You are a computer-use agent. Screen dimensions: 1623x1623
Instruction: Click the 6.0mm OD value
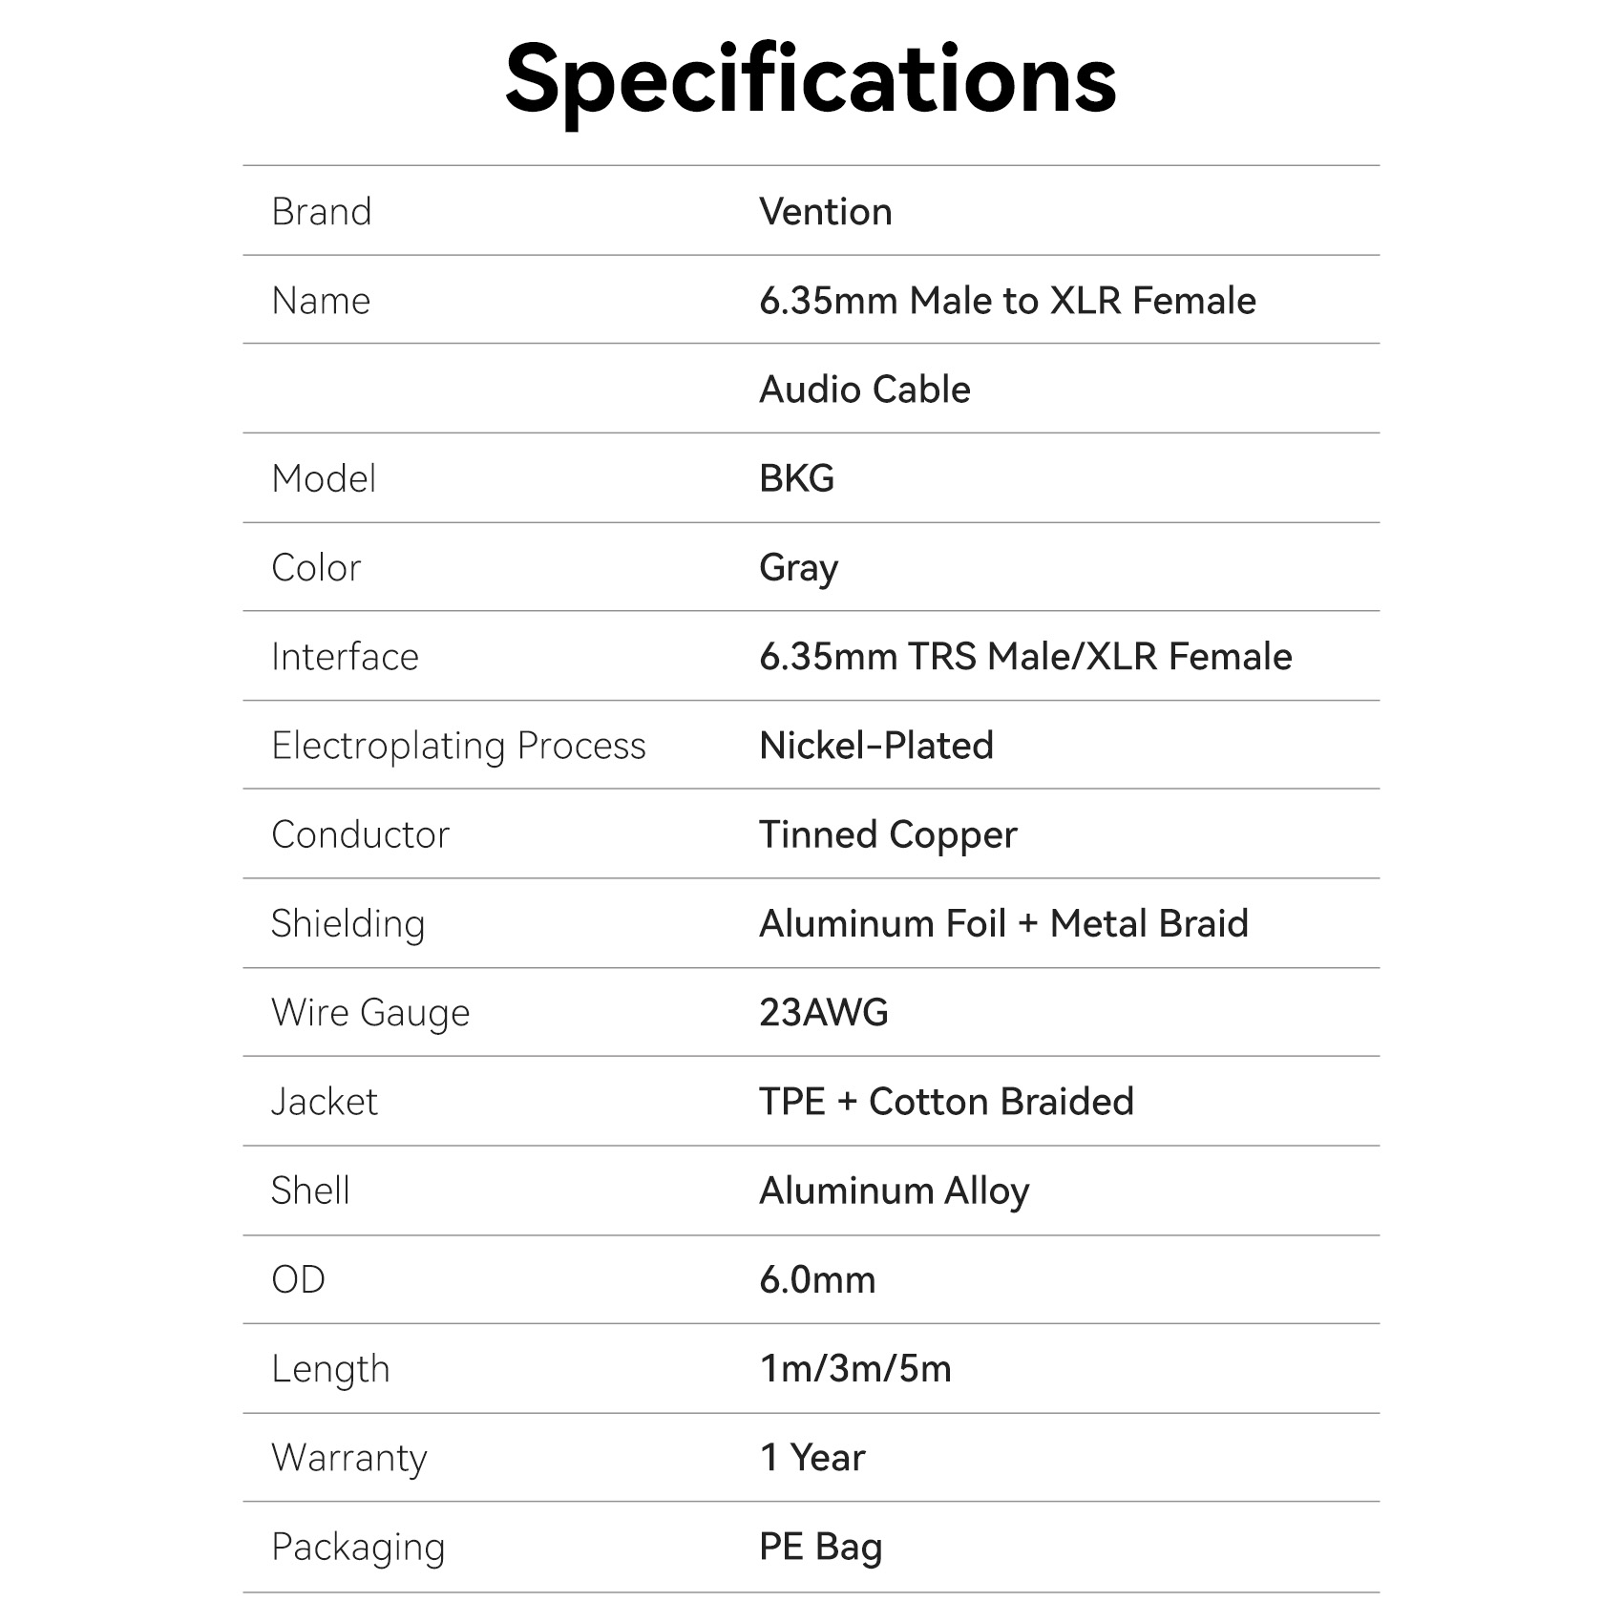pyautogui.click(x=817, y=1279)
